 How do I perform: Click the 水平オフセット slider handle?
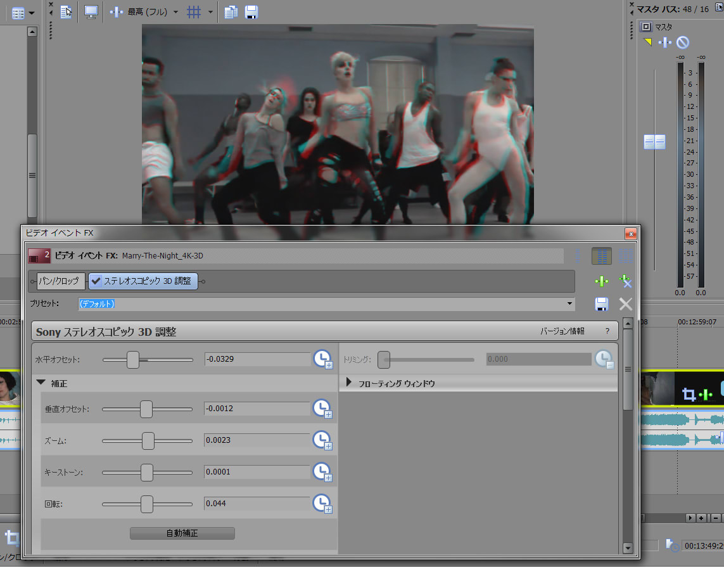[133, 360]
